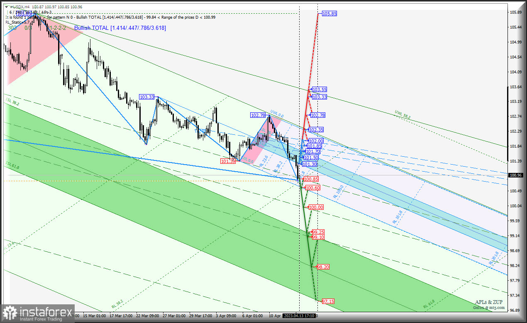Click 104.09 on the price scale

[516, 72]
